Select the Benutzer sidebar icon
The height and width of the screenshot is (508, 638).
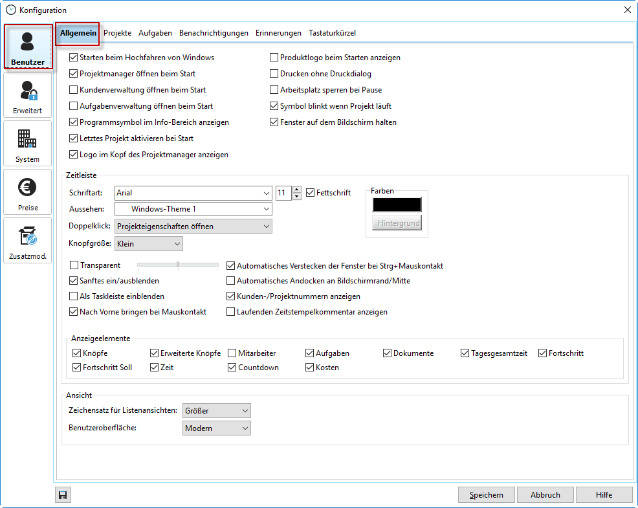coord(27,47)
